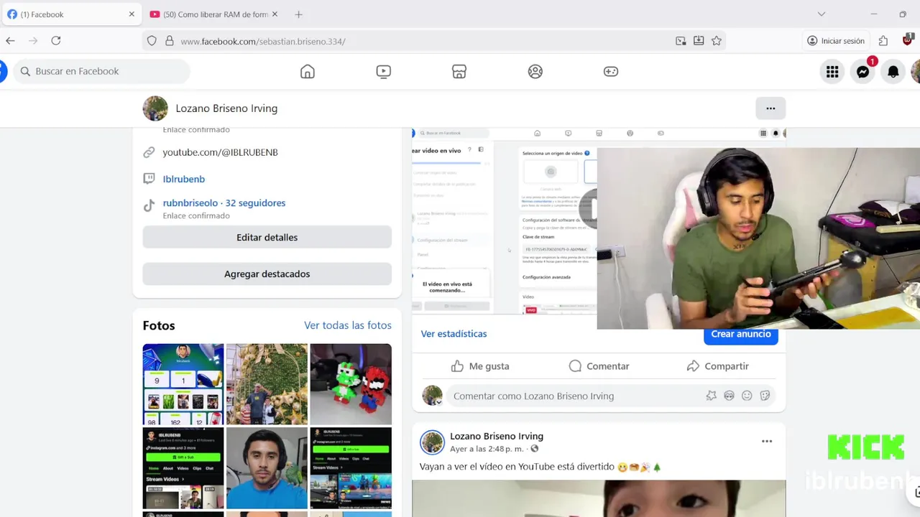Screen dimensions: 920x517
Task: Click Compartir on the post
Action: pyautogui.click(x=717, y=366)
